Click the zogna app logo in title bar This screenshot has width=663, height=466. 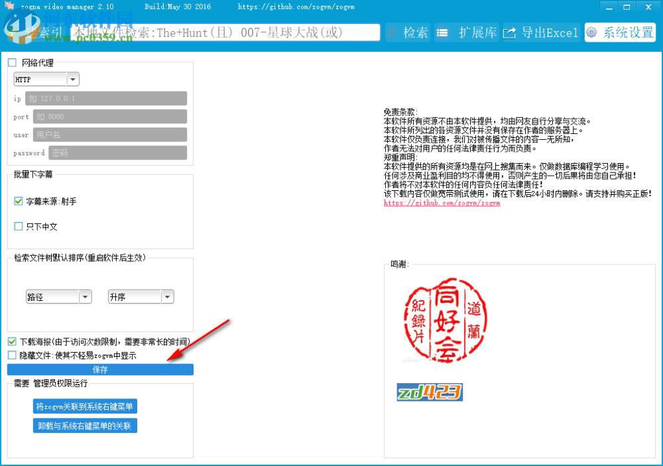[9, 7]
